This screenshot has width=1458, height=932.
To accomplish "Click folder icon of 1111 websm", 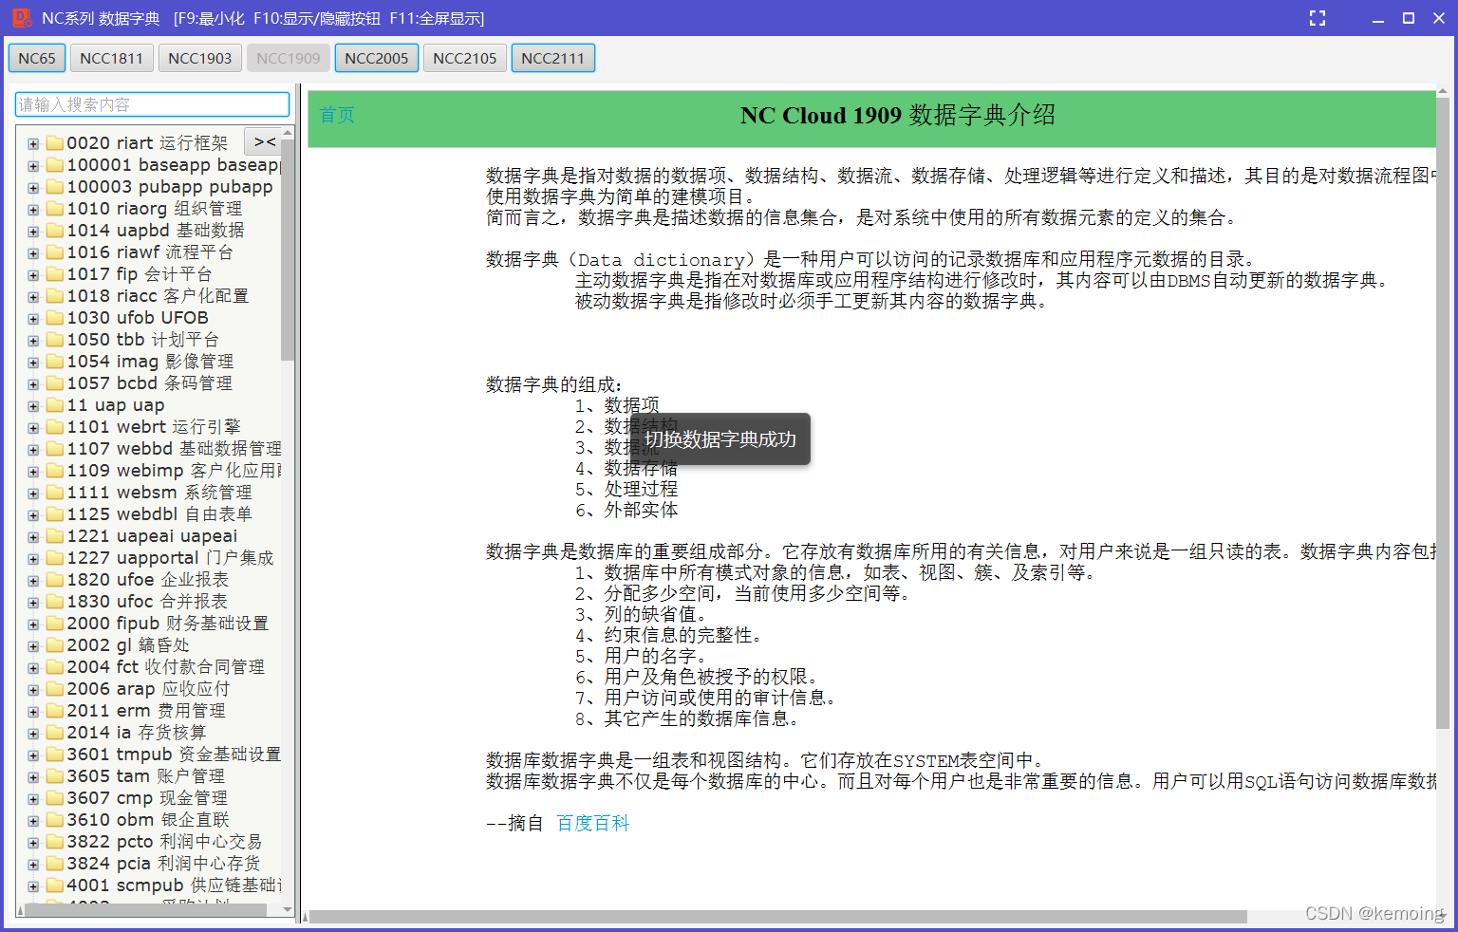I will click(x=55, y=493).
